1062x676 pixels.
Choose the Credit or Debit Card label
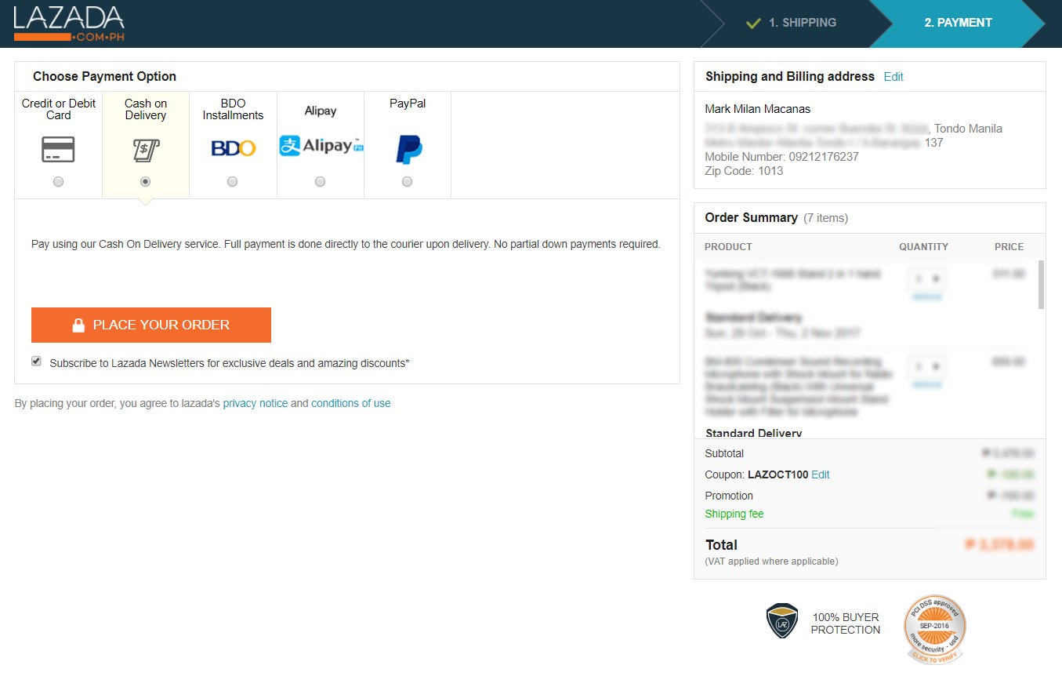point(59,109)
